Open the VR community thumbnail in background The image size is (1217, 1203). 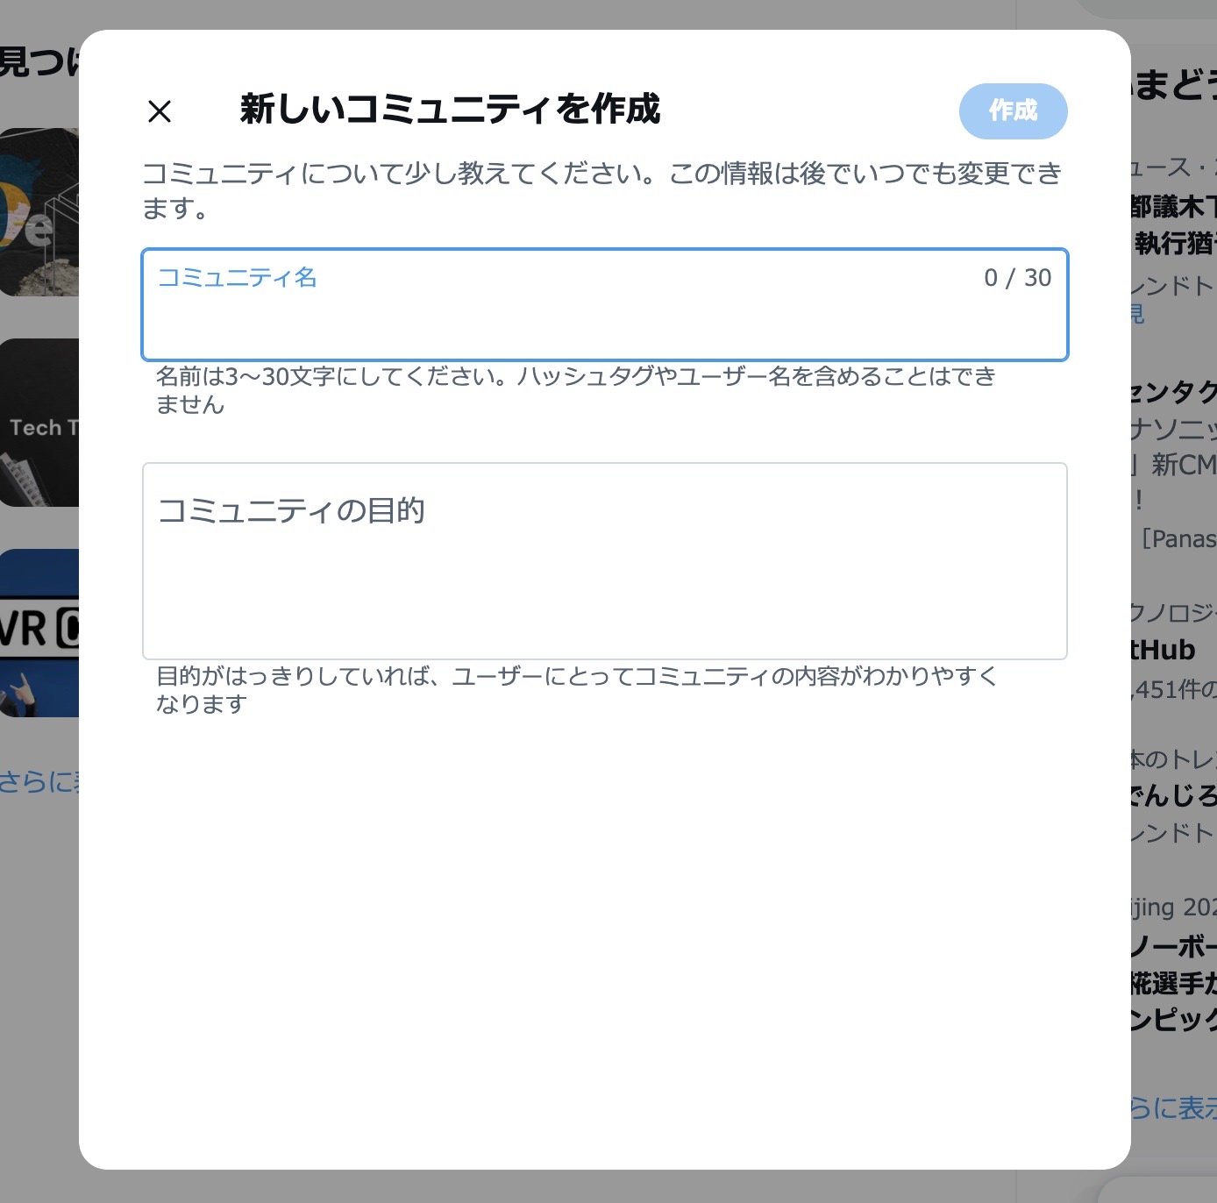tap(39, 633)
